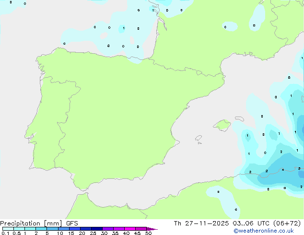Click the "GFS" model label
The width and height of the screenshot is (304, 235).
72,223
